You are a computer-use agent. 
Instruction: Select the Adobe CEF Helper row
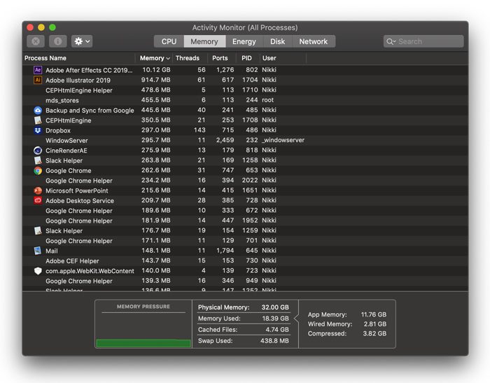(245, 260)
